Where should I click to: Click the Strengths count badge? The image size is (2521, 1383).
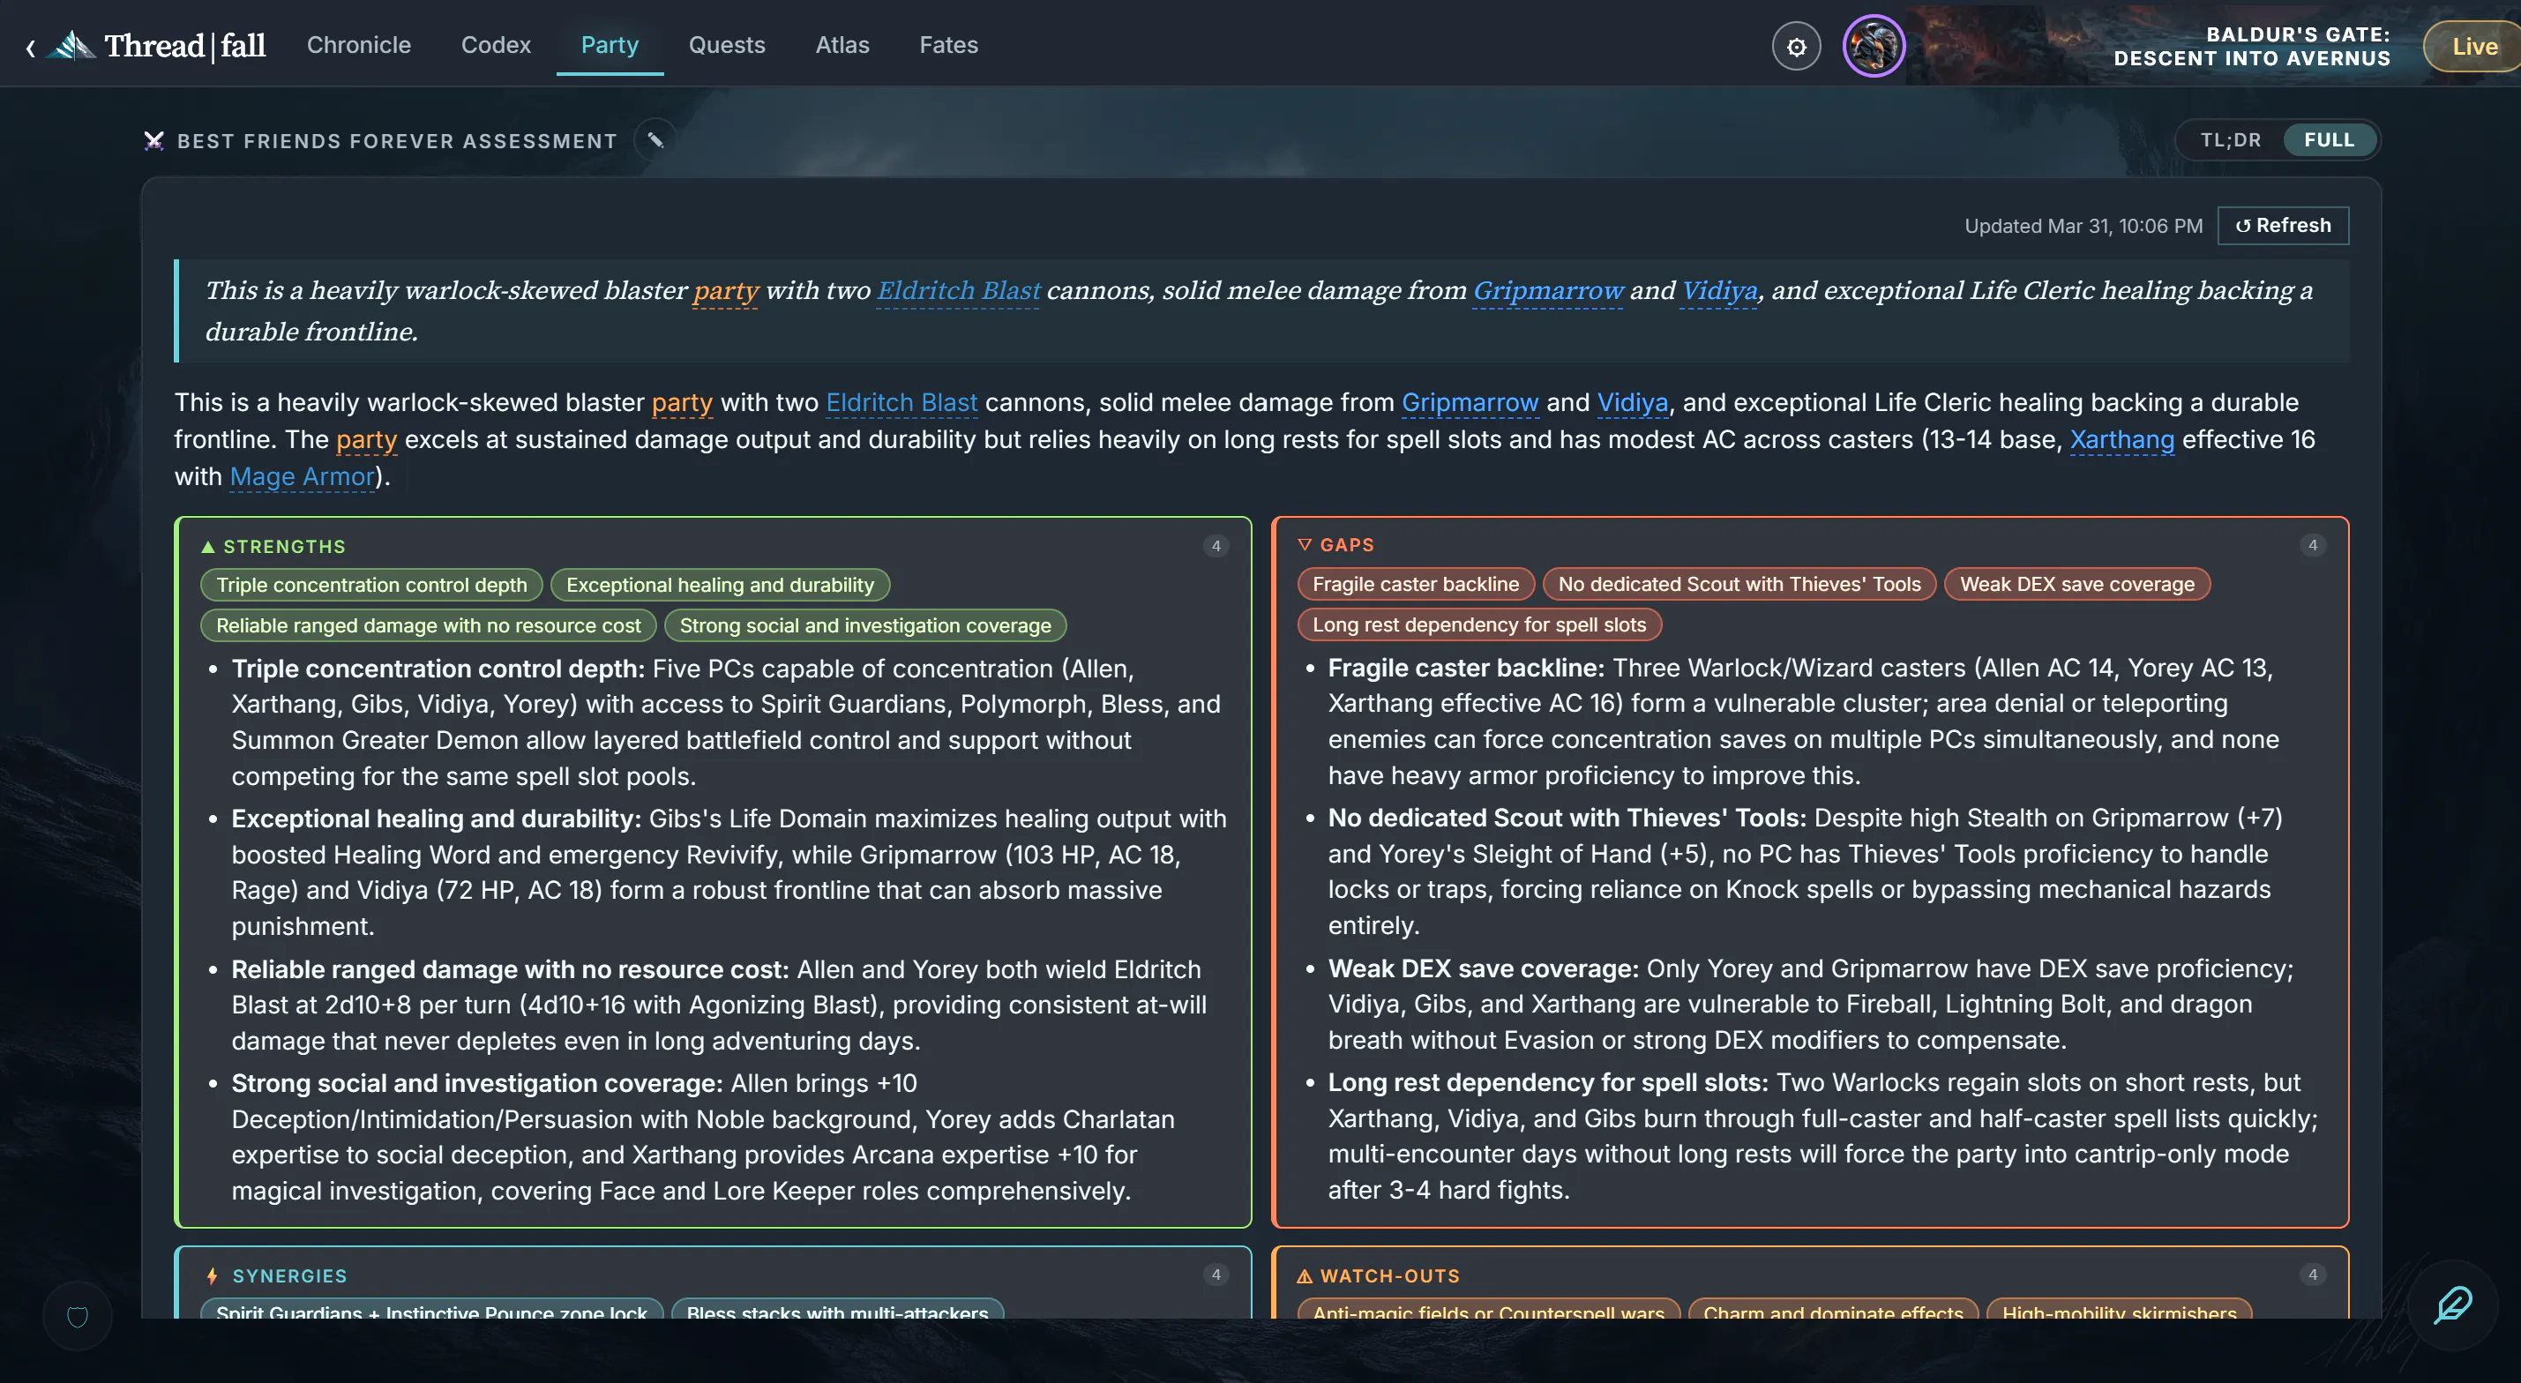(1216, 546)
